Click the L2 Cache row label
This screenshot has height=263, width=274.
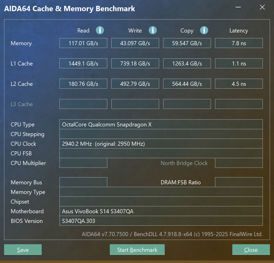(22, 84)
